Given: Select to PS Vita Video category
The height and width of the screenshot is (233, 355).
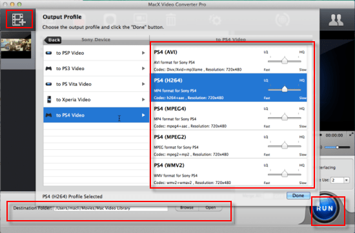Looking at the screenshot, I should (96, 84).
